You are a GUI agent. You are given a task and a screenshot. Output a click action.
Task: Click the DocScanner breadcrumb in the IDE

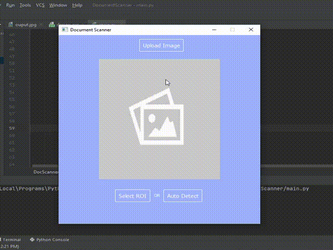46,172
